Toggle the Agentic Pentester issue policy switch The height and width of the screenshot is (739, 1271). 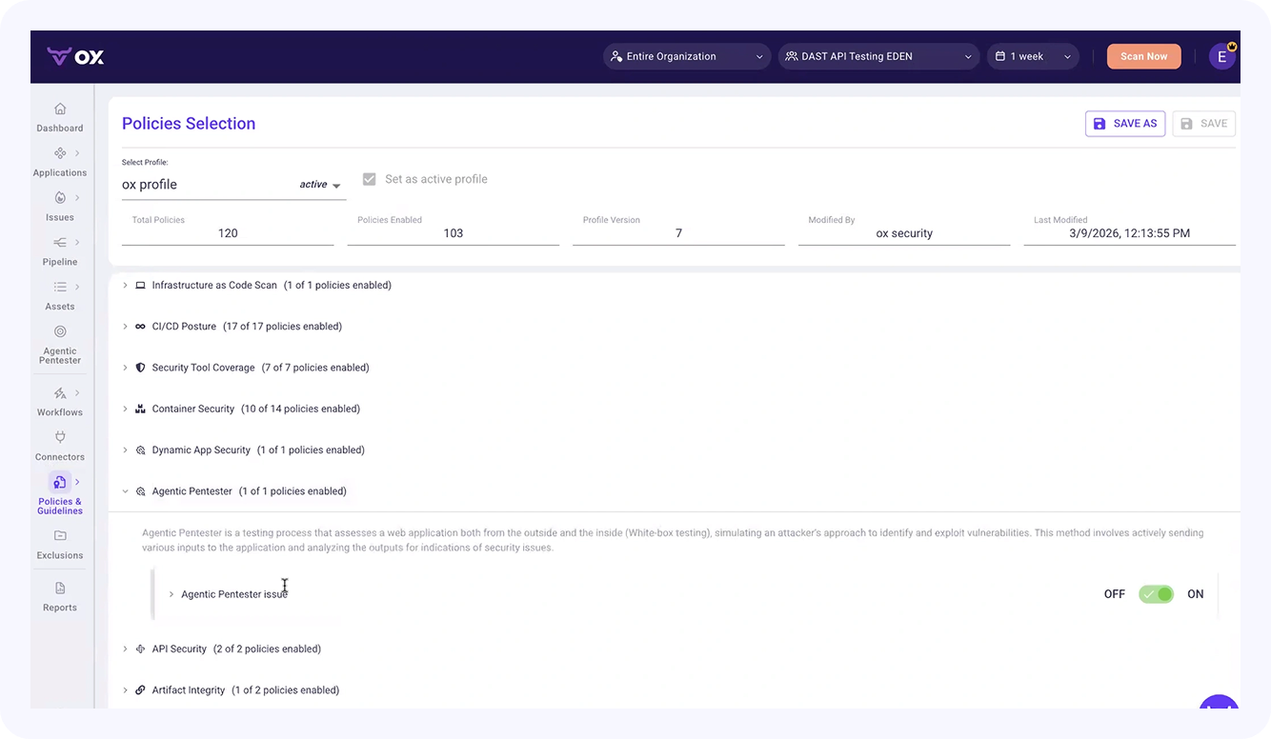point(1156,594)
